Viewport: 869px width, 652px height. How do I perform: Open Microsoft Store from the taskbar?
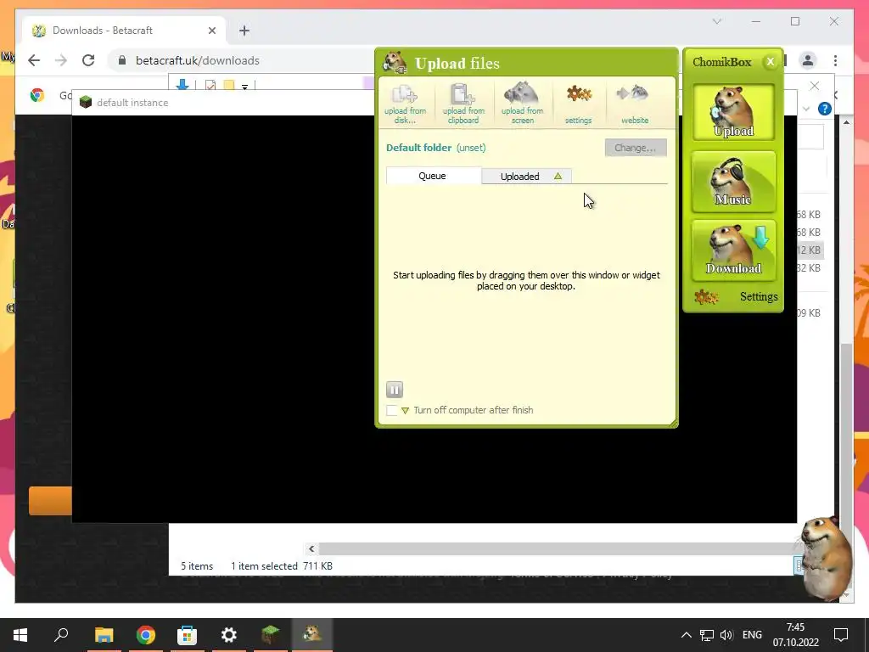pyautogui.click(x=187, y=635)
